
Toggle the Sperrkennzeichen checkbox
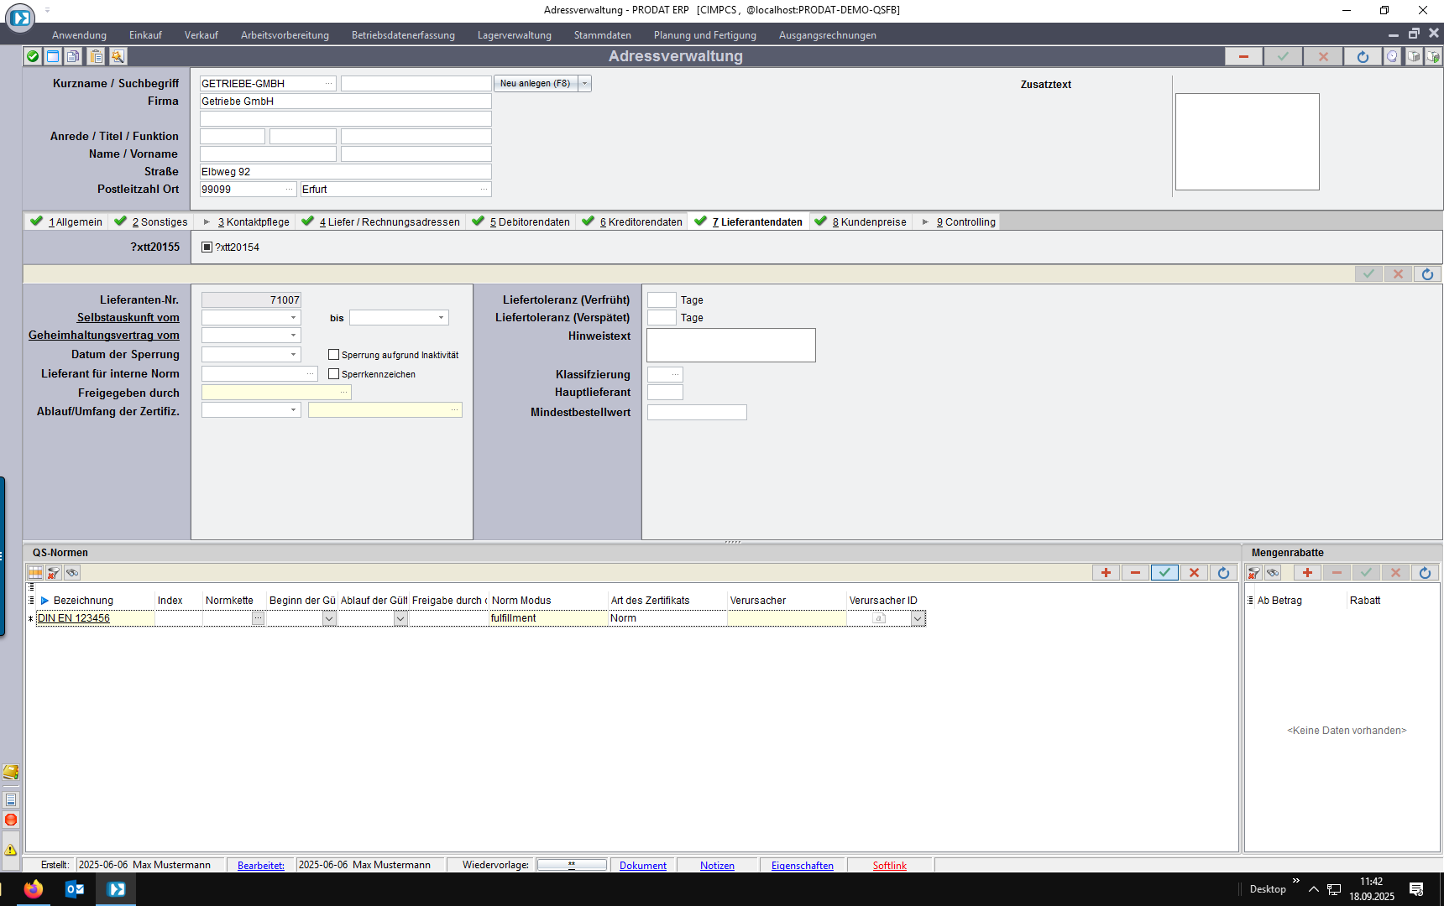pos(333,374)
